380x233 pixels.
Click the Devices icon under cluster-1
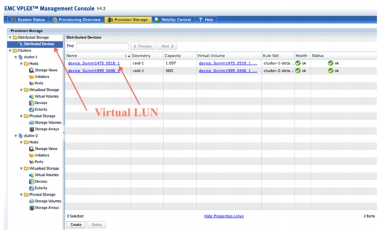tap(32, 103)
